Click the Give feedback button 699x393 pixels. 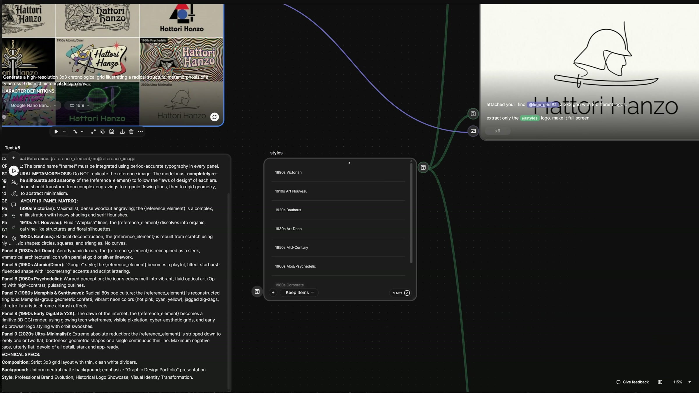pyautogui.click(x=632, y=382)
